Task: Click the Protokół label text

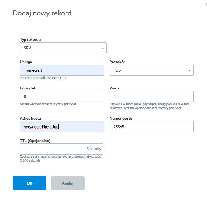Action: [117, 62]
